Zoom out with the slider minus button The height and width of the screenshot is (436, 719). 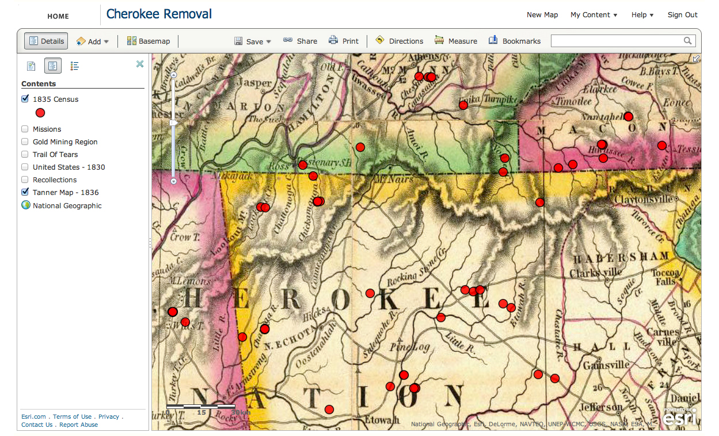[x=173, y=181]
